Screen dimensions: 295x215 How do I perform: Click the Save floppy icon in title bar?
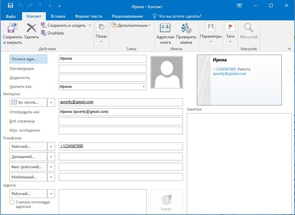pos(10,6)
